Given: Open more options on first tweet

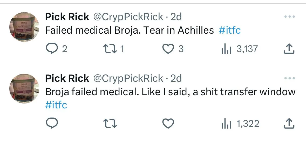Looking at the screenshot, I should click(289, 17).
